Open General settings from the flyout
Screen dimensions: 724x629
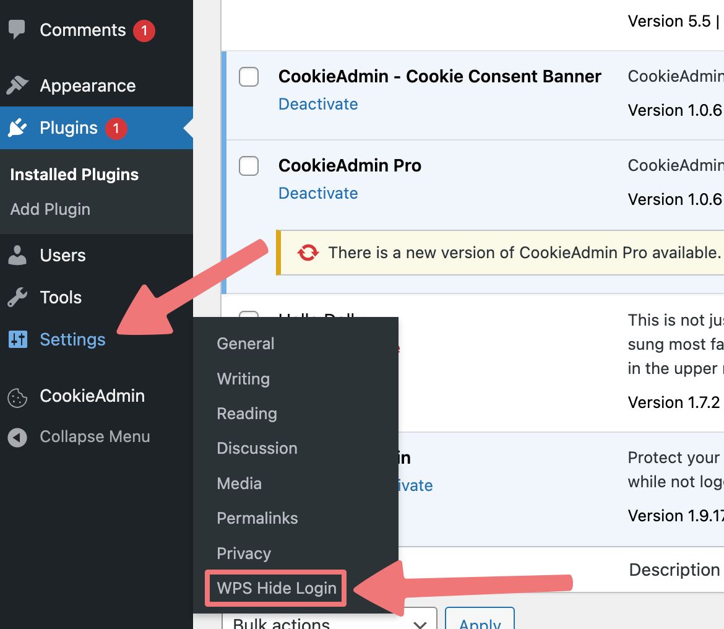pyautogui.click(x=246, y=344)
